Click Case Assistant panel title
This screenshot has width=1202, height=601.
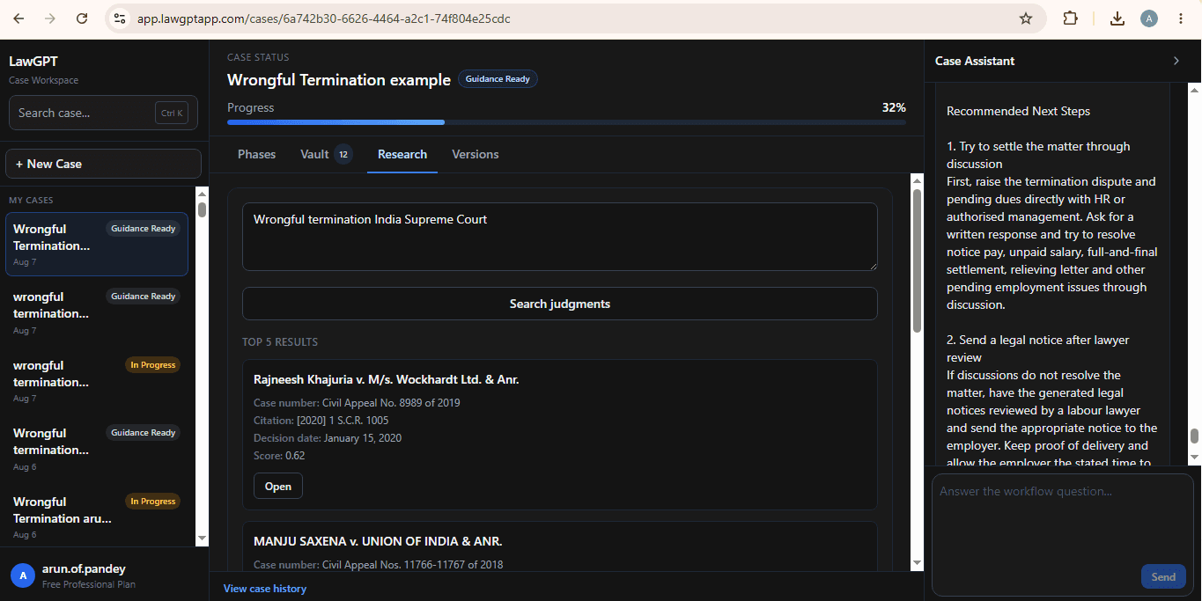pos(975,61)
